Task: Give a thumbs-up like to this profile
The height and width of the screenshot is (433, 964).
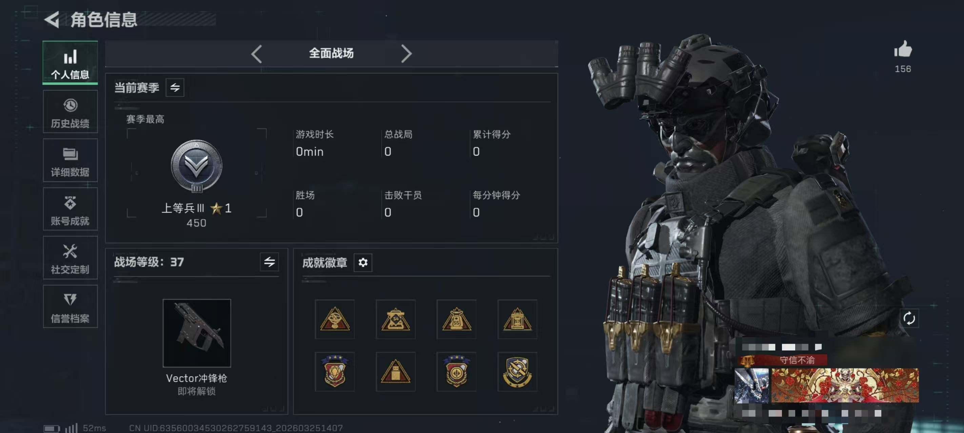Action: pyautogui.click(x=903, y=50)
